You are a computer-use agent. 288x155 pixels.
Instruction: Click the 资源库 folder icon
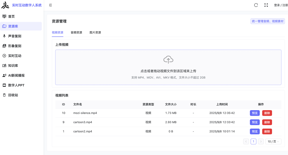point(4,26)
